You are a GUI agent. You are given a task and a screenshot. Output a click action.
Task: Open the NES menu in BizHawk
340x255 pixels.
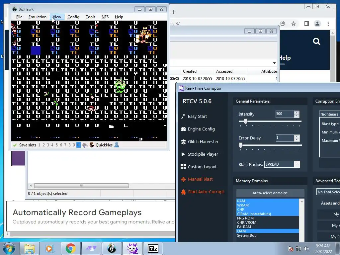pos(105,17)
